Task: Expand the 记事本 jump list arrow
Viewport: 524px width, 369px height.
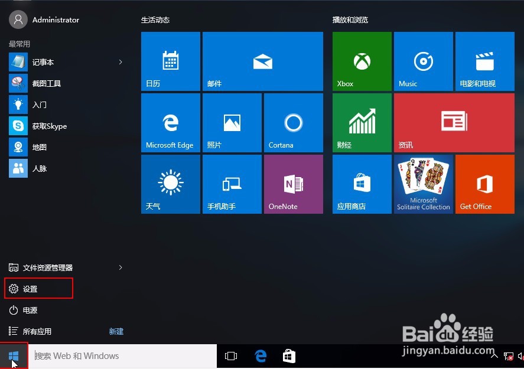Action: coord(121,62)
